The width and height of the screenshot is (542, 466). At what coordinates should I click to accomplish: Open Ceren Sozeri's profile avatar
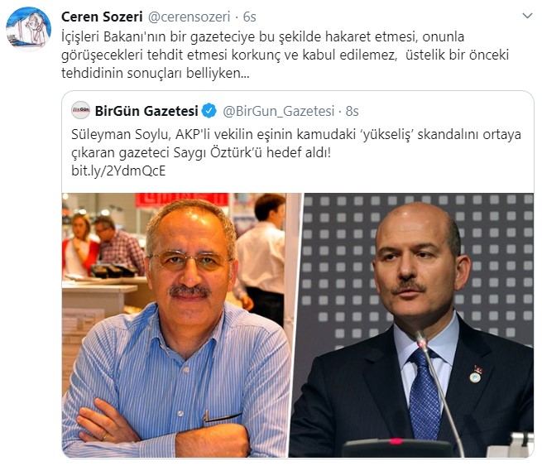(x=28, y=28)
